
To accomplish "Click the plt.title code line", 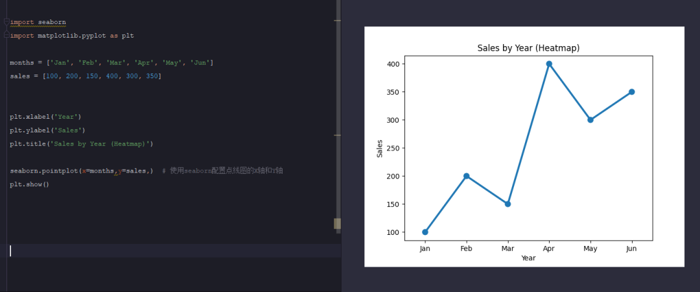I will [81, 143].
